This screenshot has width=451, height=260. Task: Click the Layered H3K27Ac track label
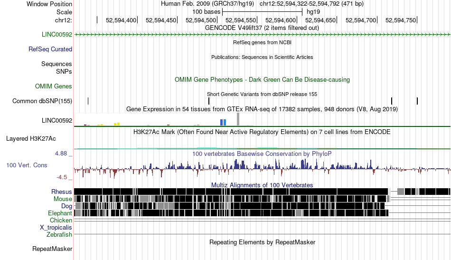click(x=31, y=139)
